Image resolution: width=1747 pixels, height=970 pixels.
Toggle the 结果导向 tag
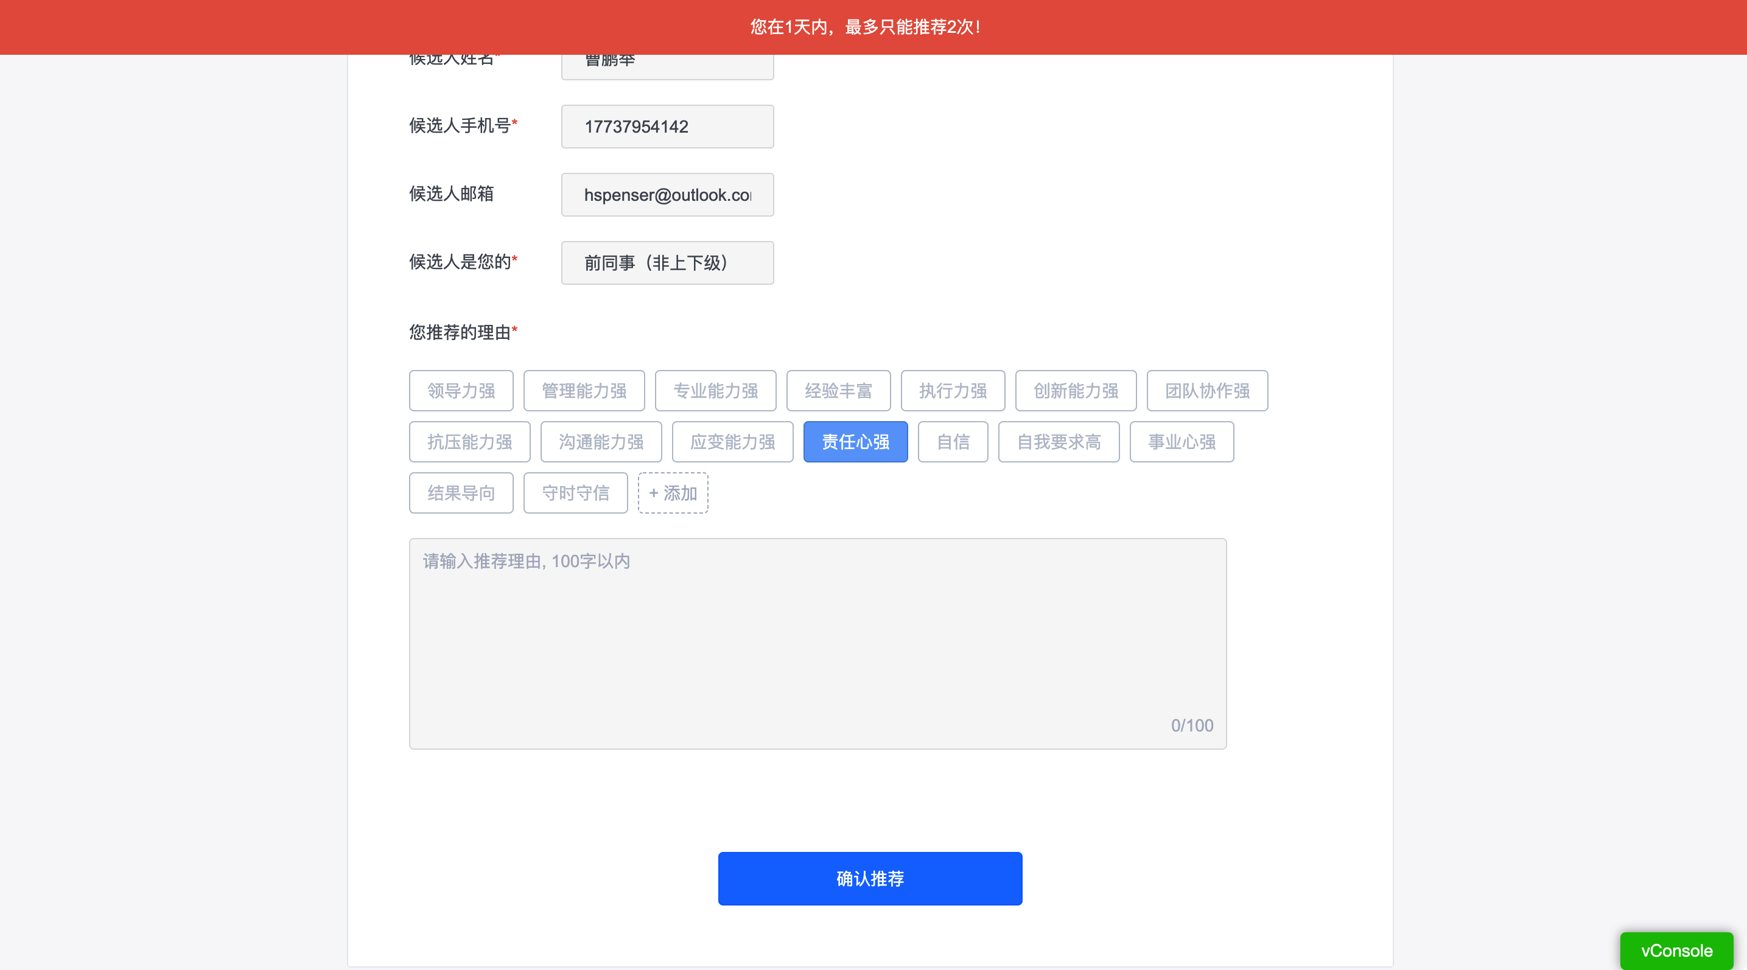pos(461,493)
